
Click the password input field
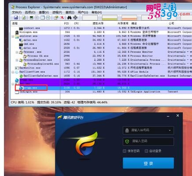coord(148,141)
